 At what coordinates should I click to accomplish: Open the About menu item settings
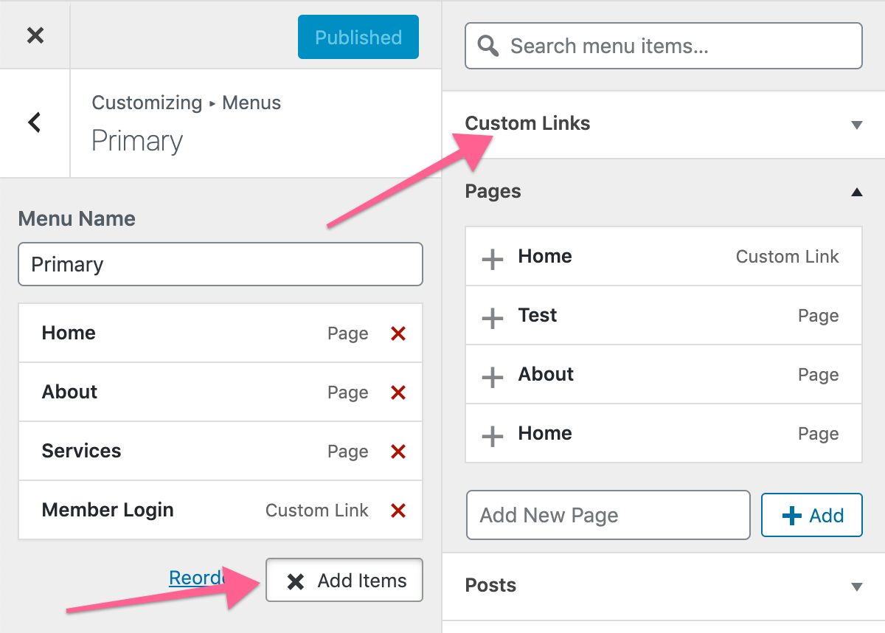click(x=220, y=392)
